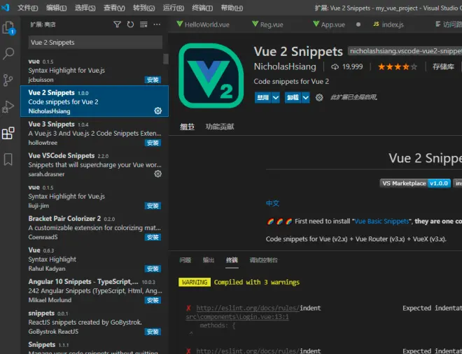Open the Run (运行) menu
The image size is (462, 354).
click(x=174, y=8)
